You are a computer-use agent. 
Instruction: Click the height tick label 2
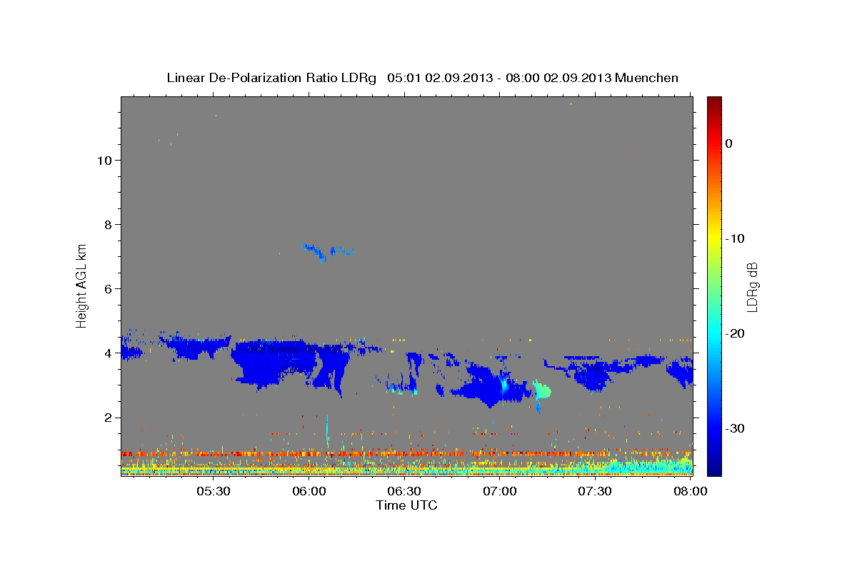pos(107,418)
